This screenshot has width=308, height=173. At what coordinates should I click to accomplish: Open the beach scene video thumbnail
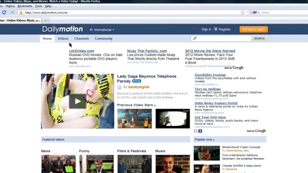click(x=135, y=119)
